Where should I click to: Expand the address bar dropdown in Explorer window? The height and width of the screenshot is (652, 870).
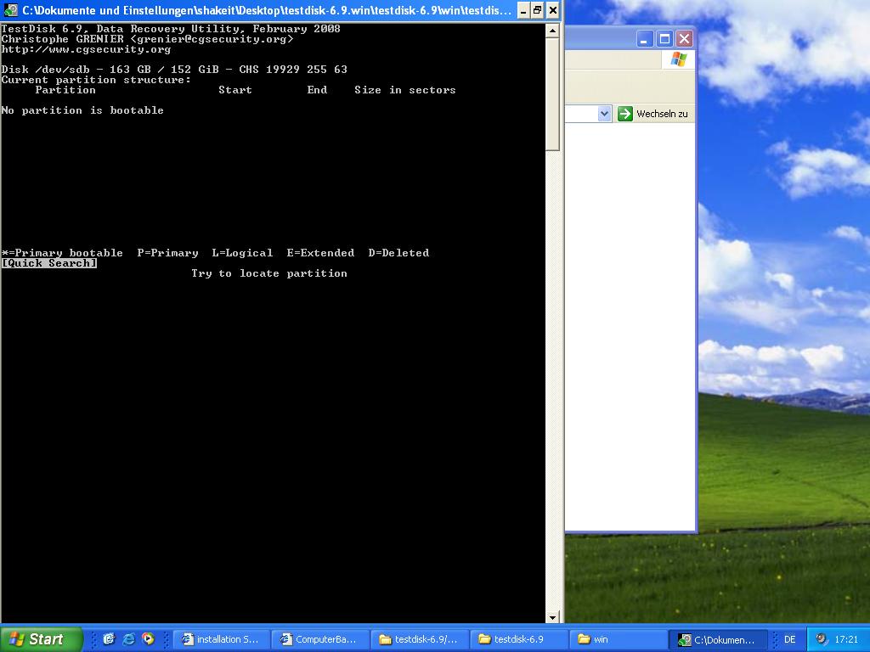click(604, 114)
